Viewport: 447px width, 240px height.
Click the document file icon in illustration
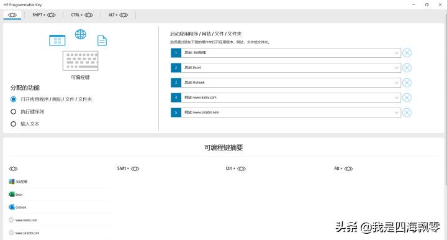(x=102, y=40)
